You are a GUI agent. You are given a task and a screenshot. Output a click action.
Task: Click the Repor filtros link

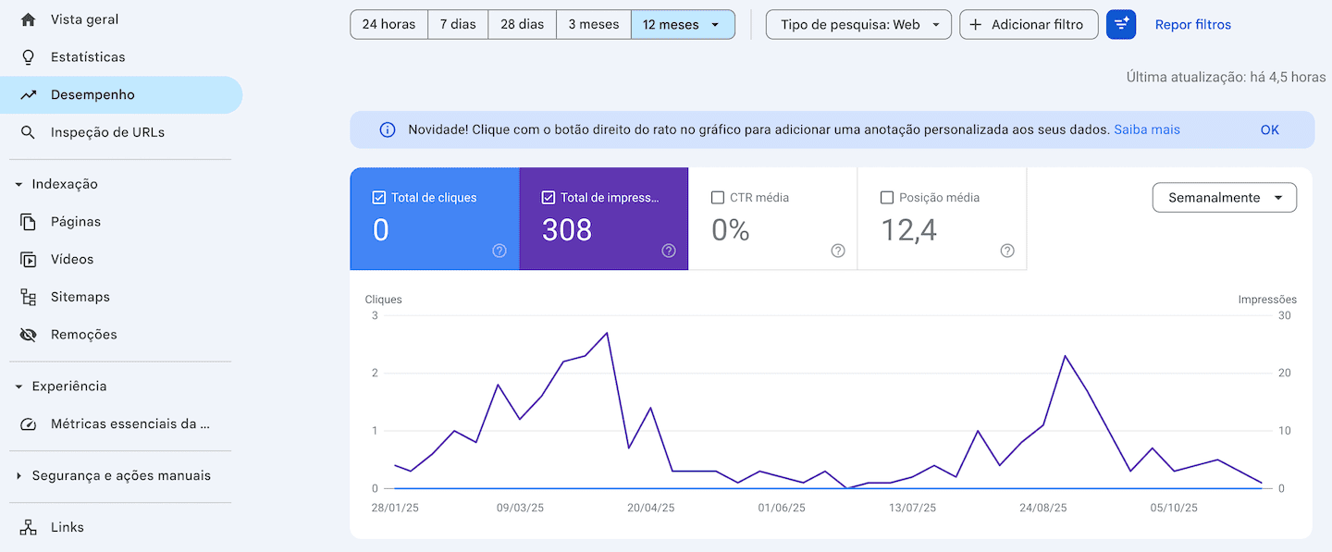pyautogui.click(x=1192, y=24)
